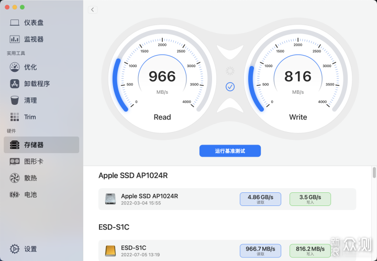Go to the 优化 section label
The image size is (377, 261).
coord(30,67)
